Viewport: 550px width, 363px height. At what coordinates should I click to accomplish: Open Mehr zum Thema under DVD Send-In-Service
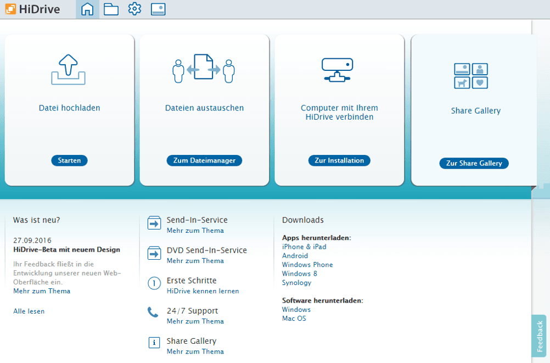[195, 261]
